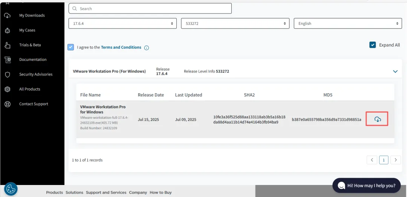Click the Company footer link
The height and width of the screenshot is (197, 407).
pos(138,192)
